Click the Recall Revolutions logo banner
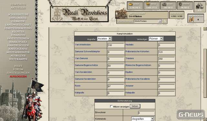Viewport: 207px width, 121px height. point(79,14)
